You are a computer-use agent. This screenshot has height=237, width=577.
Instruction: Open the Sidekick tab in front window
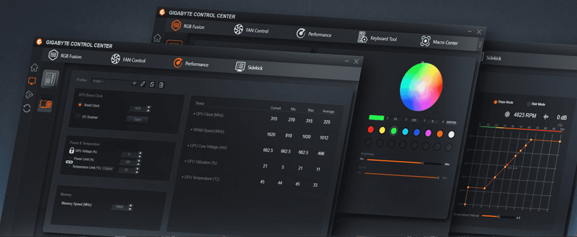249,67
